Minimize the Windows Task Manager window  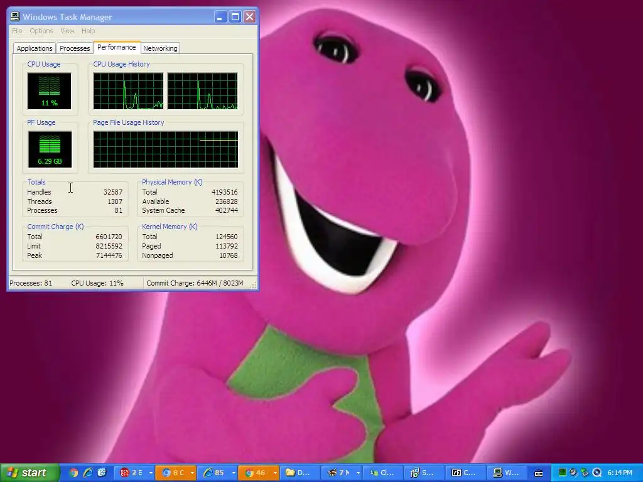pos(220,17)
